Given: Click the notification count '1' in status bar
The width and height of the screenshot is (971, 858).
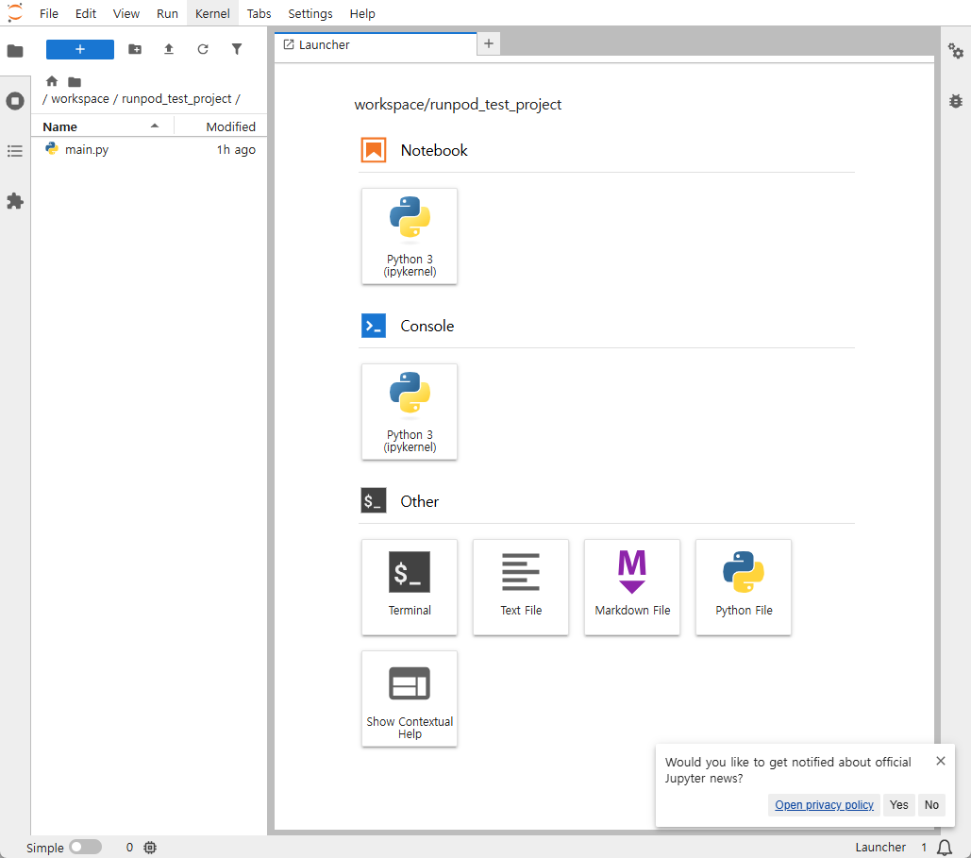Looking at the screenshot, I should pyautogui.click(x=924, y=847).
